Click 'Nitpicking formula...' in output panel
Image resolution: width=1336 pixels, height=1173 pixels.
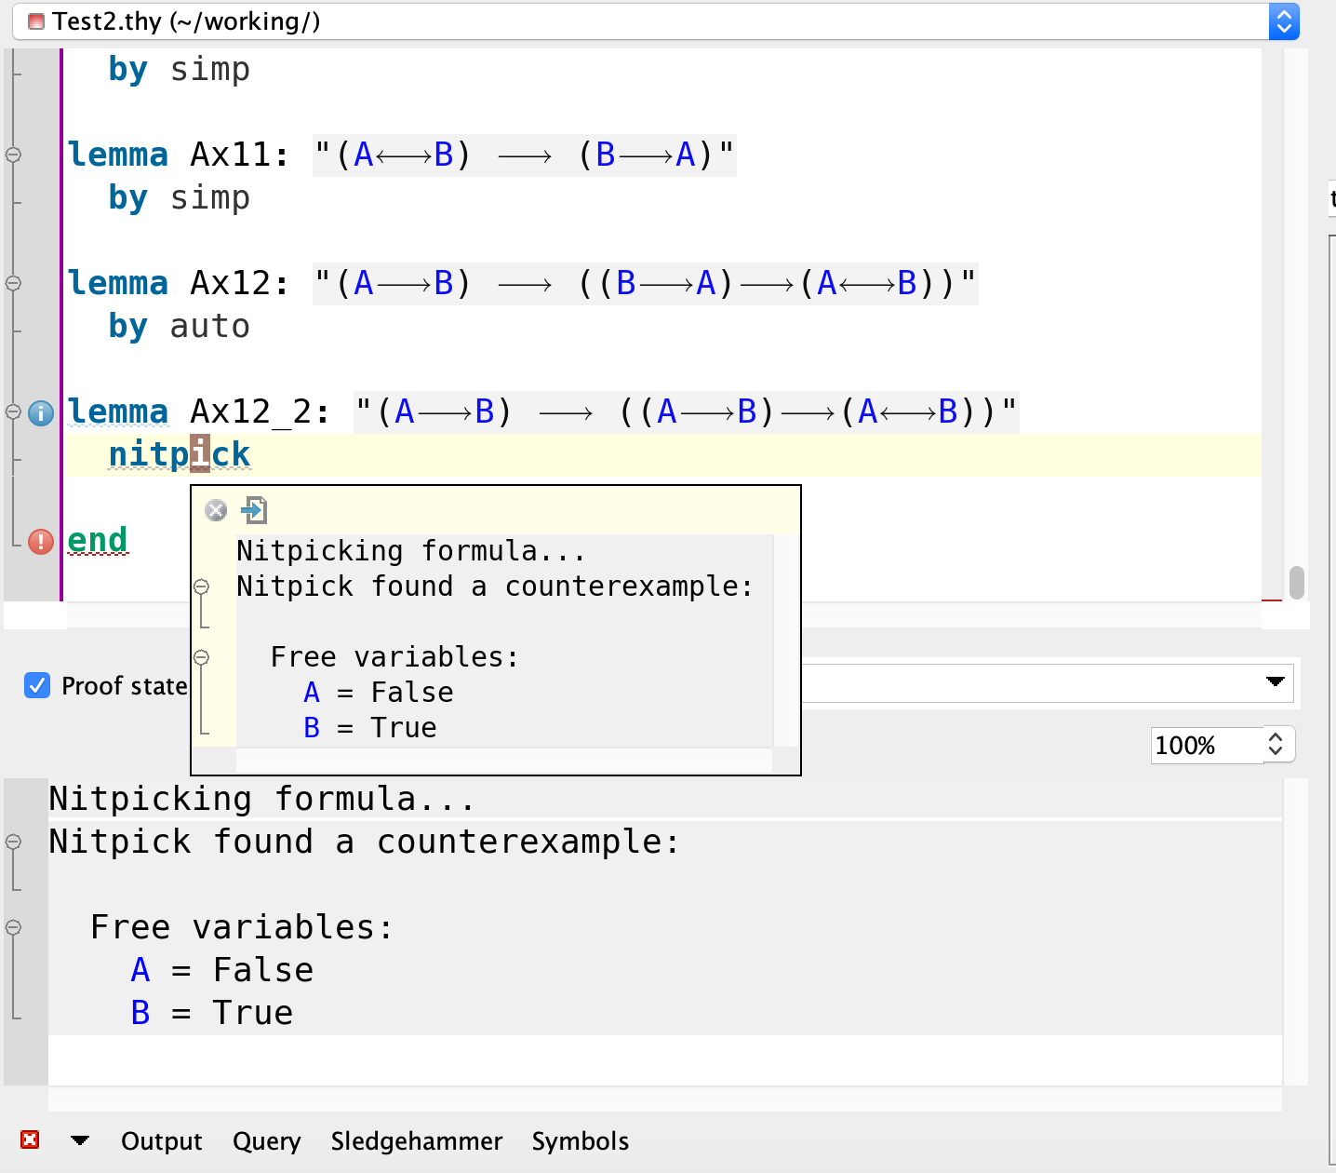262,799
